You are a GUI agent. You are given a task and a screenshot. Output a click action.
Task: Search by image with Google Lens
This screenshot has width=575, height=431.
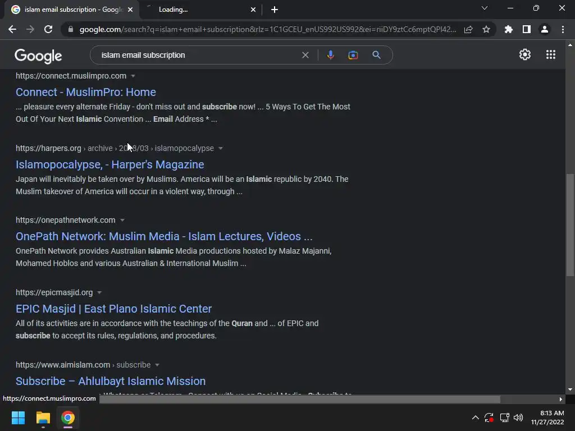353,55
